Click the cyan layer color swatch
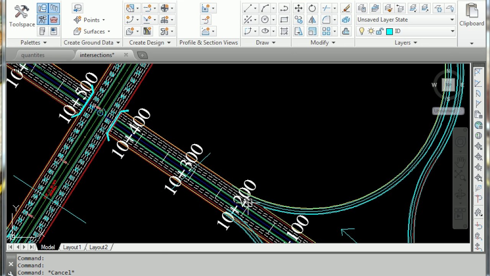The image size is (490, 276). point(389,31)
